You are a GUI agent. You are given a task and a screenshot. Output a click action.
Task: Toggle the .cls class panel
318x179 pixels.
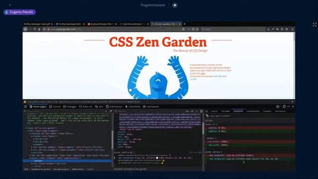pos(192,111)
